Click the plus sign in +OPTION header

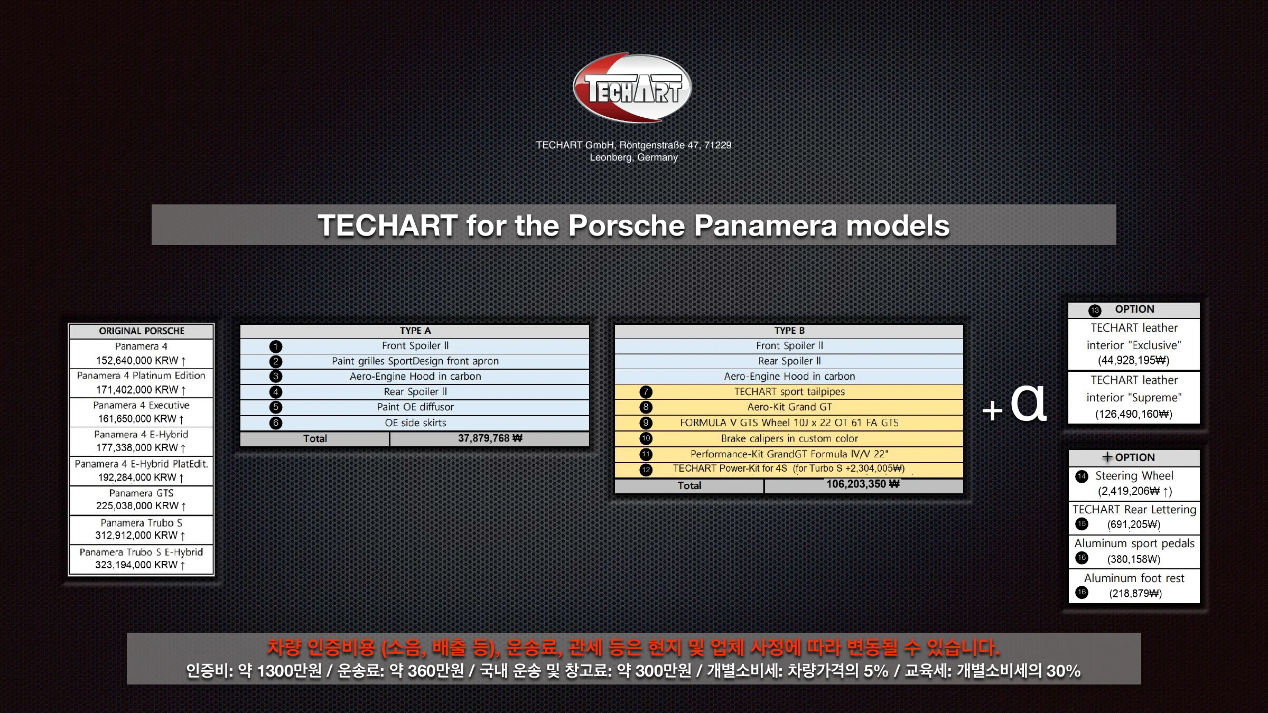click(1107, 457)
